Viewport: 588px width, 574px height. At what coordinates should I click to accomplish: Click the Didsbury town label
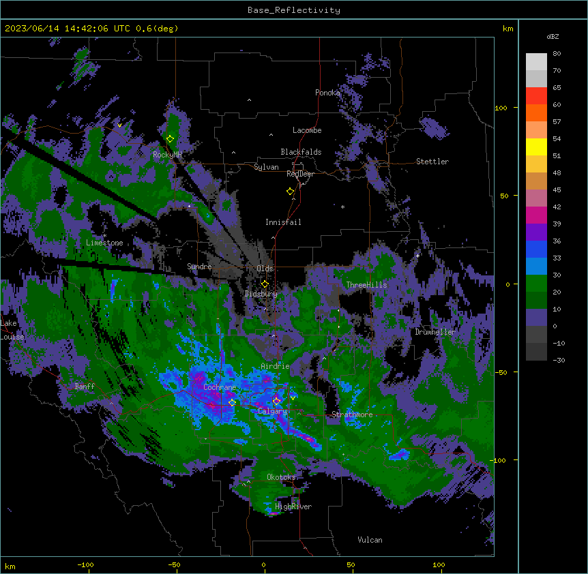coord(261,294)
